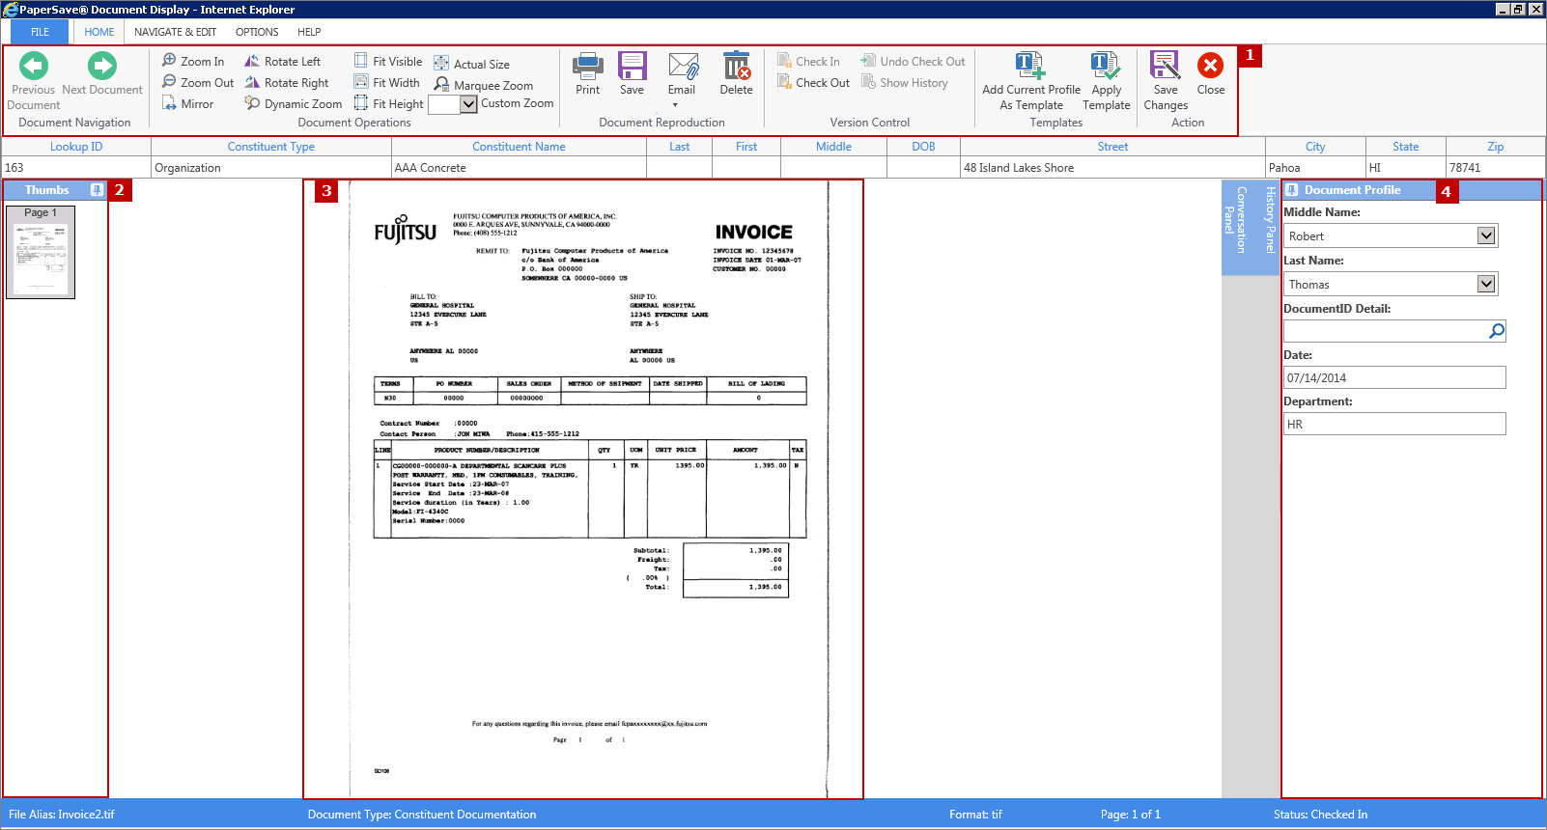The image size is (1547, 830).
Task: Show document at Actual Size
Action: [471, 64]
